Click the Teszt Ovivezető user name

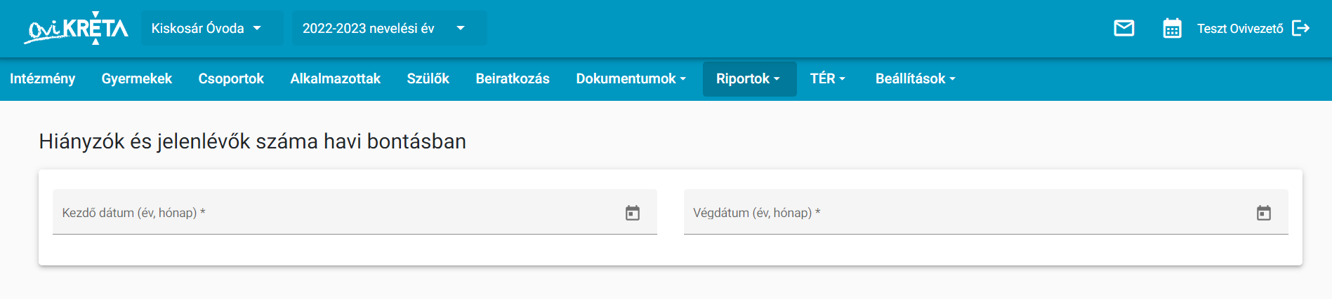click(x=1240, y=29)
